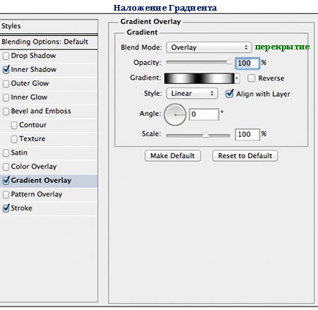This screenshot has width=318, height=310.
Task: Open the Styles list header
Action: tap(49, 26)
